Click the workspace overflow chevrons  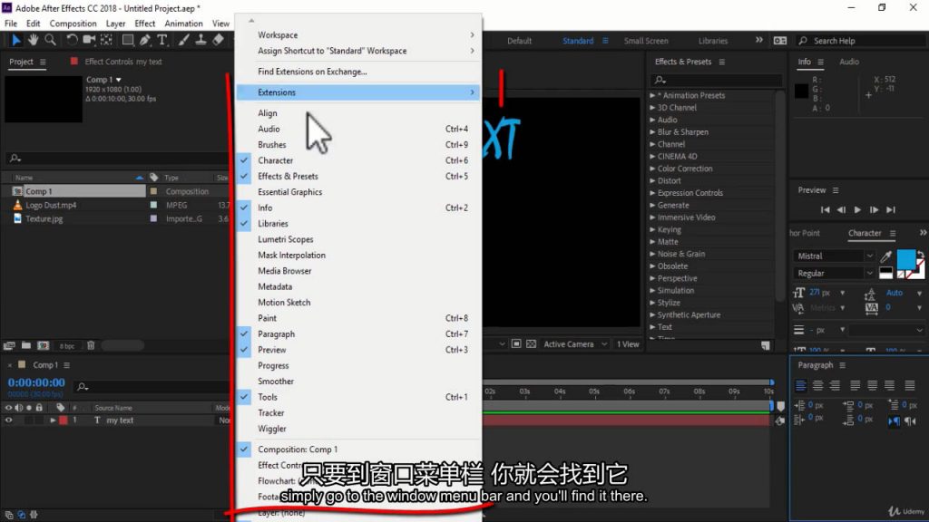click(x=759, y=40)
